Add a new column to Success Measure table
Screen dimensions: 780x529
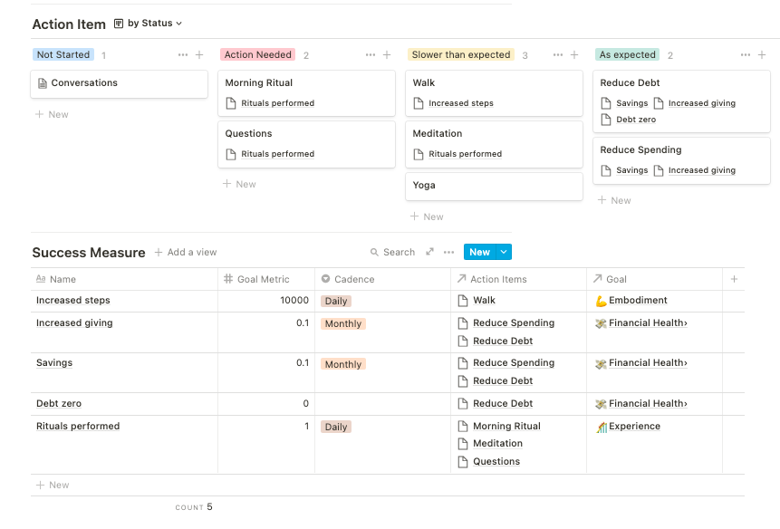pos(735,279)
